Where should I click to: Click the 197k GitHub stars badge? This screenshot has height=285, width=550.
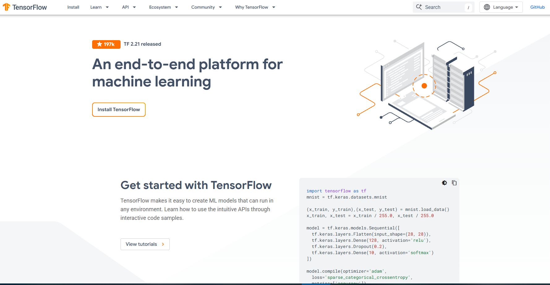(x=106, y=44)
